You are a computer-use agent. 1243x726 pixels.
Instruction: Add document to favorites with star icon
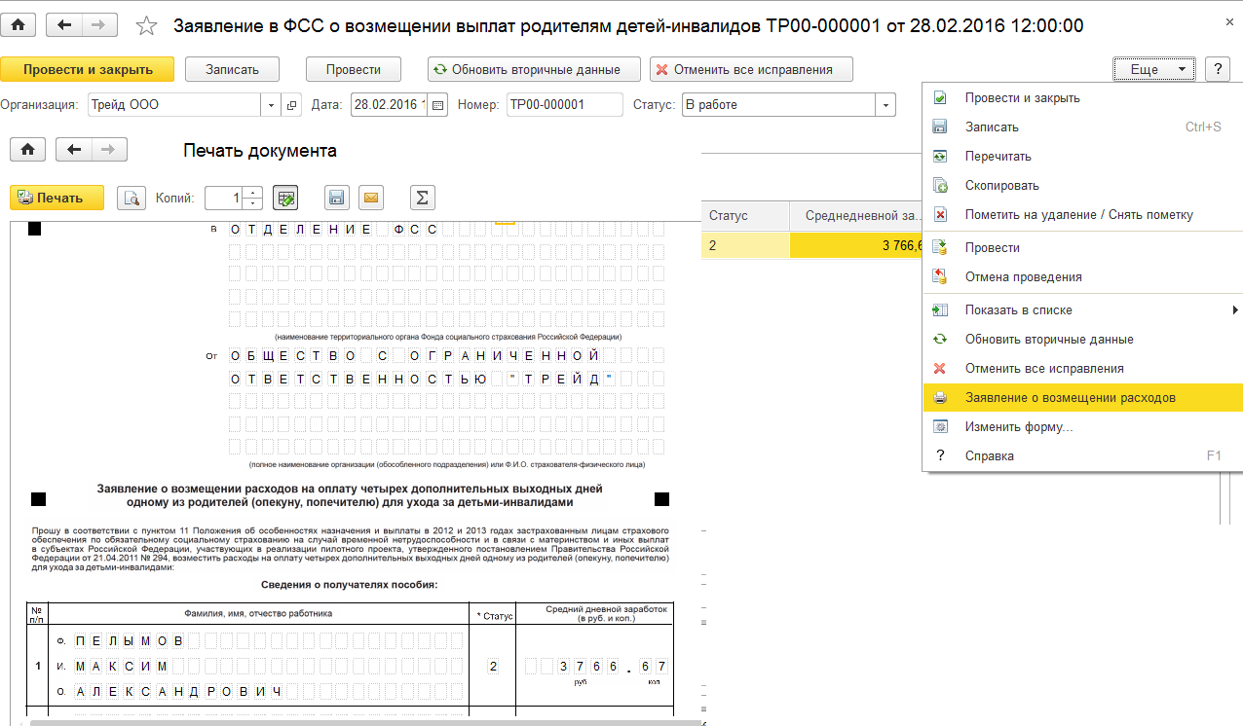146,26
